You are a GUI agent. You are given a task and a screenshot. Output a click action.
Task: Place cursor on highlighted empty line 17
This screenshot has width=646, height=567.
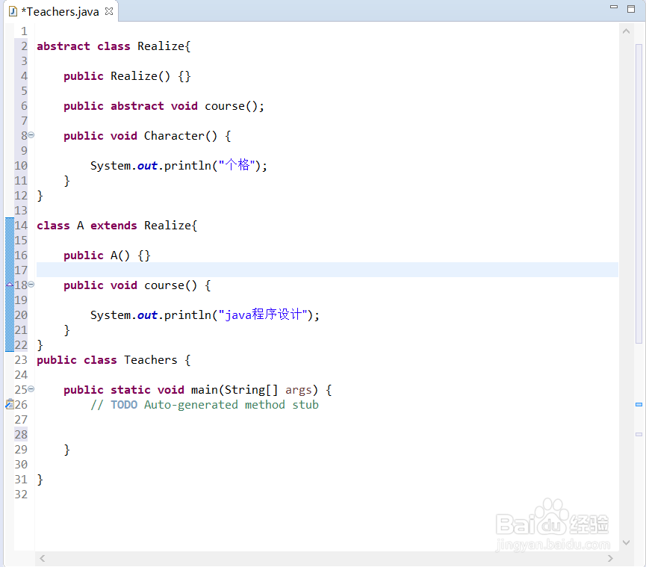[x=327, y=270]
